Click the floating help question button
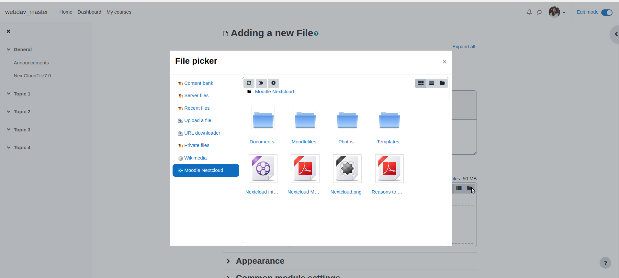This screenshot has width=619, height=278. pos(605,263)
